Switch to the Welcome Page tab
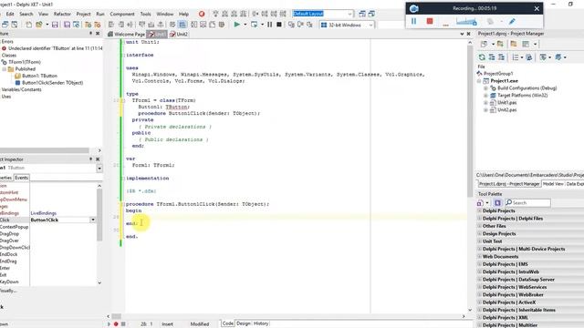This screenshot has width=584, height=328. click(126, 35)
